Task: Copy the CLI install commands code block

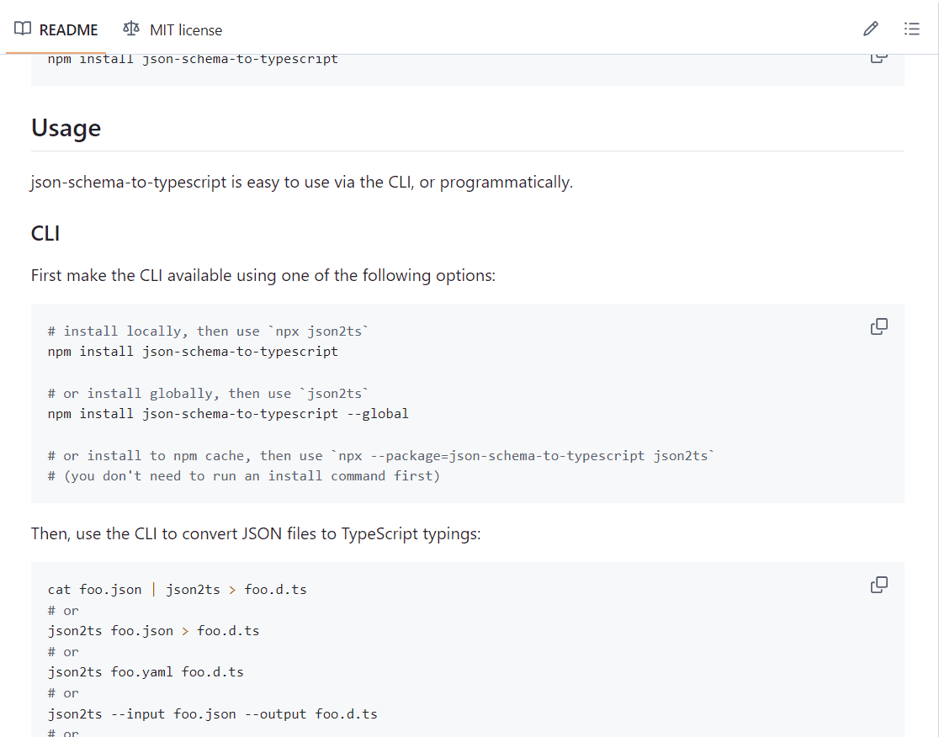Action: click(878, 326)
